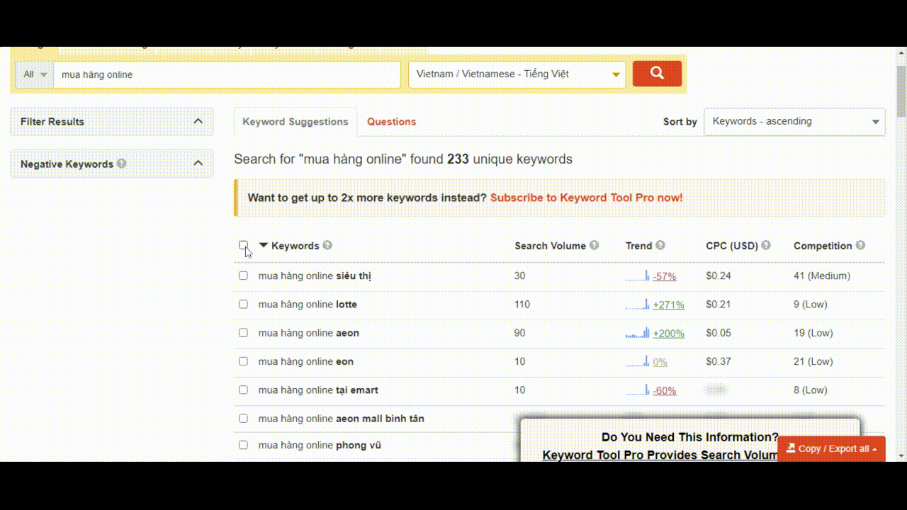Click the Copy / Export all button

(831, 448)
